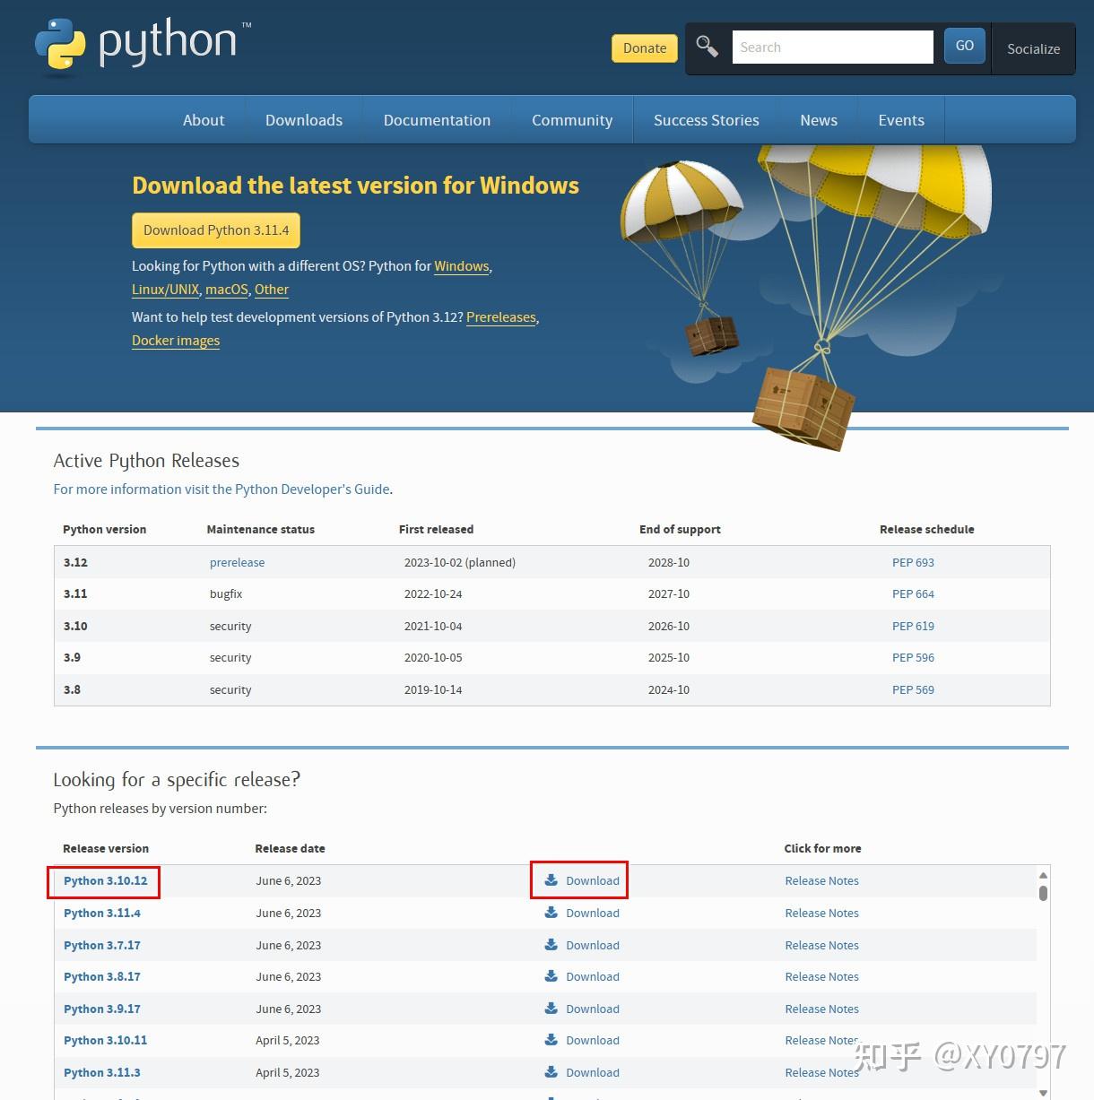Click the Python logo in the header

click(61, 43)
